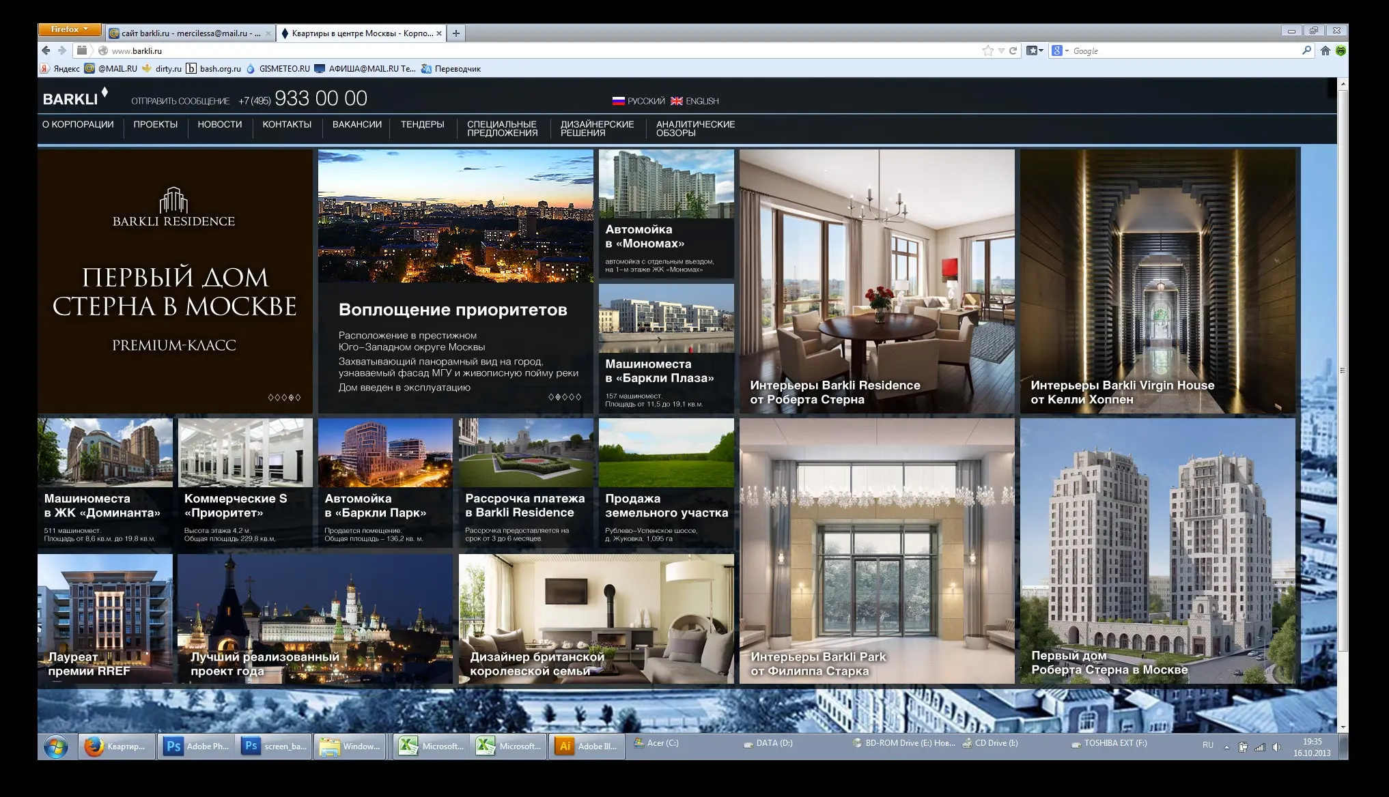Click the volume icon in system tray

[1277, 747]
